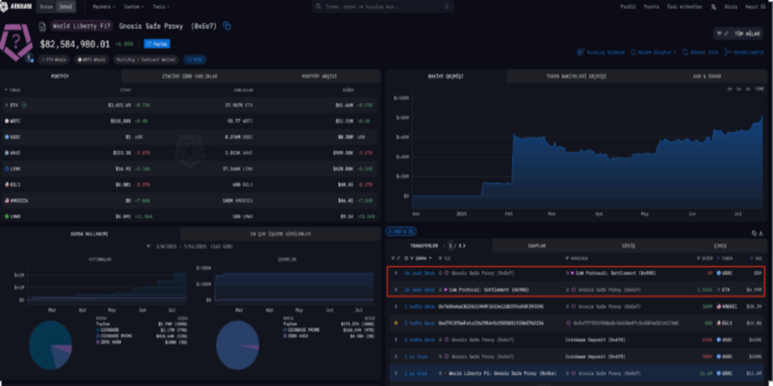The width and height of the screenshot is (773, 386).
Task: Click the document icon beside World Liberty Fi
Action: 43,26
